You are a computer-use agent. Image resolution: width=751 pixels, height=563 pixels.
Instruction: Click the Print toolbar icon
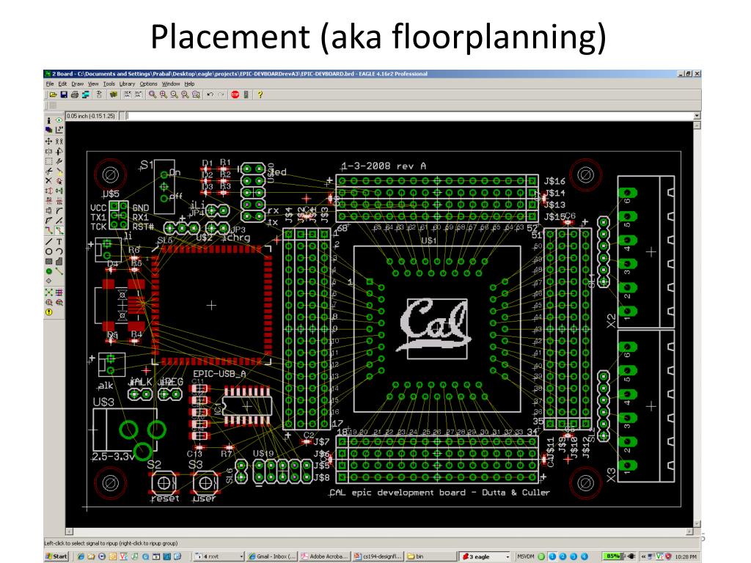(x=74, y=95)
